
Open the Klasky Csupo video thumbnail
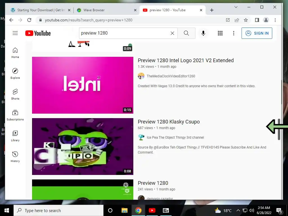click(x=83, y=146)
